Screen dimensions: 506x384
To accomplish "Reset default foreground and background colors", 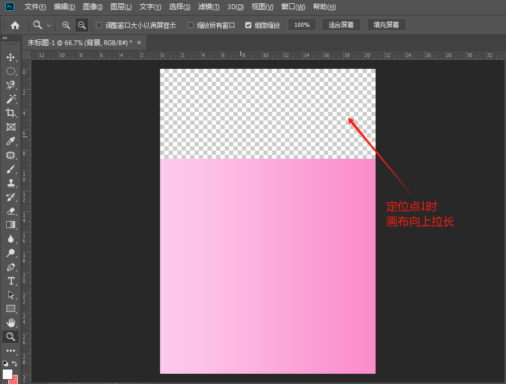I will (x=5, y=364).
